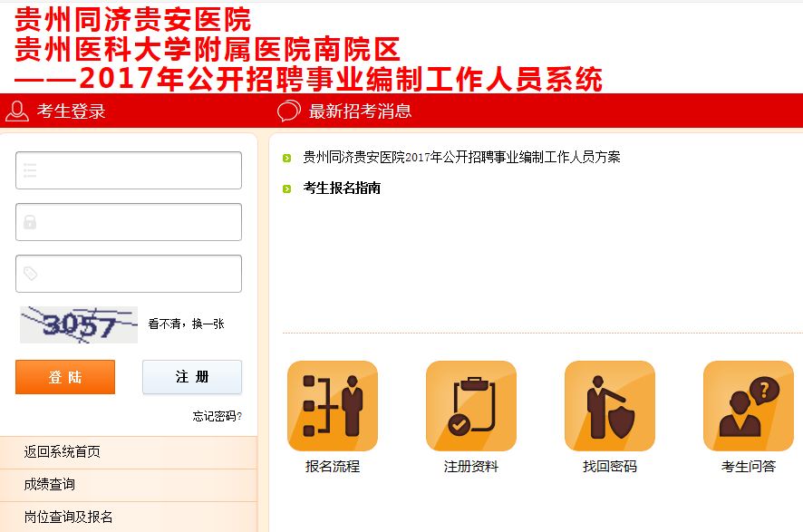
Task: Click the speech bubble icon beside 最新招考消息
Action: [288, 111]
